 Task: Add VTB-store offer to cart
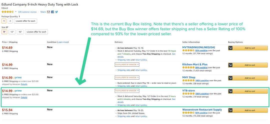[x=248, y=91]
